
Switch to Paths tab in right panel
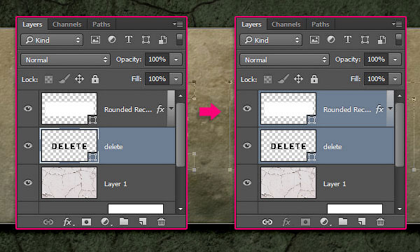321,24
